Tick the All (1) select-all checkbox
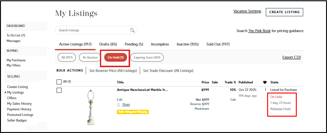The height and width of the screenshot is (133, 327). [x=59, y=82]
